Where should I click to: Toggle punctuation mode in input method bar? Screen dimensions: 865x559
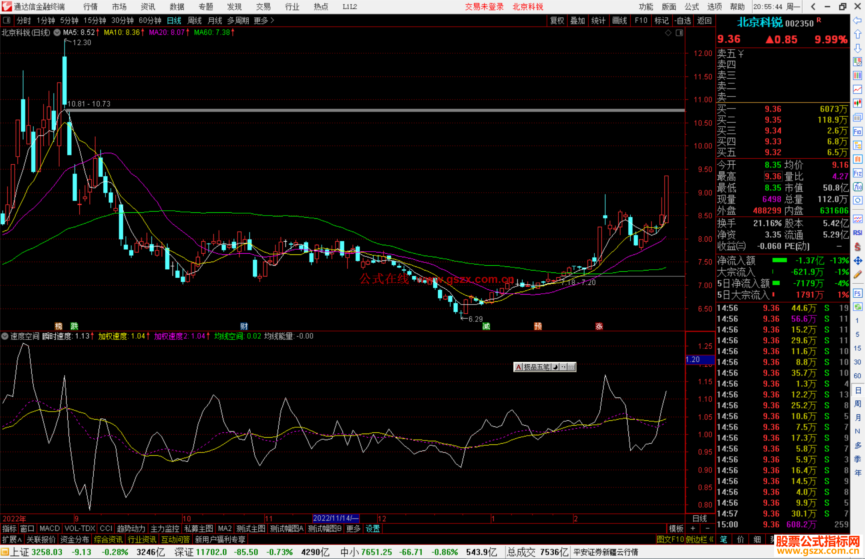coord(563,367)
